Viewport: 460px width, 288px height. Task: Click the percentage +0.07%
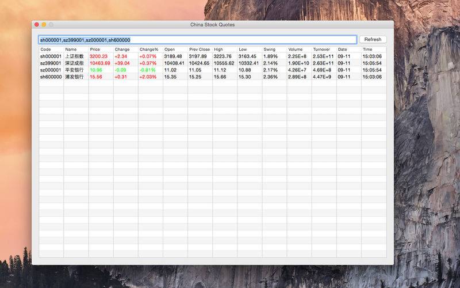click(148, 56)
